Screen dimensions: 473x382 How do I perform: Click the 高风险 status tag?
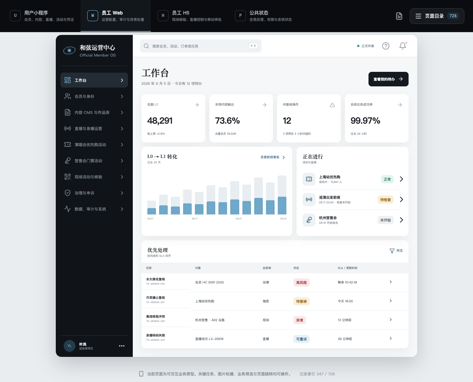tap(301, 282)
